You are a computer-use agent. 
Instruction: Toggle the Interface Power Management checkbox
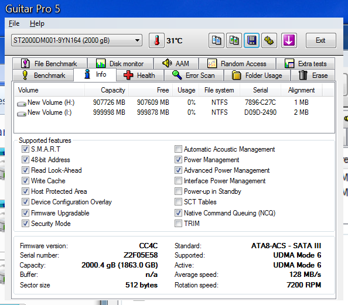(x=178, y=180)
